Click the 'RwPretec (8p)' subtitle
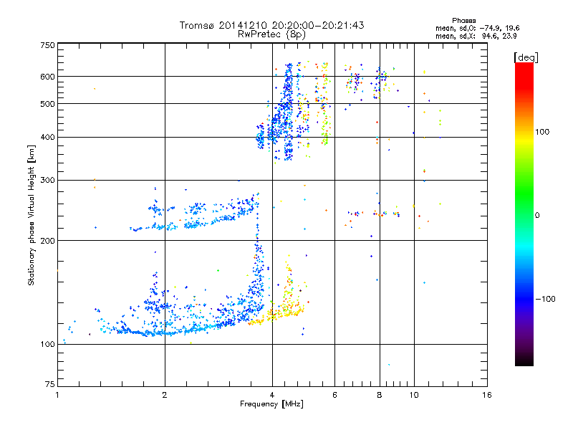The width and height of the screenshot is (573, 430). (x=271, y=34)
